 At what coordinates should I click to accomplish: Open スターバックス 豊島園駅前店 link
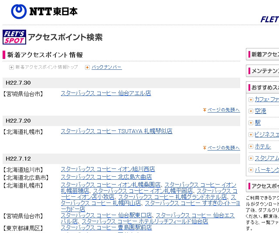pyautogui.click(x=106, y=227)
